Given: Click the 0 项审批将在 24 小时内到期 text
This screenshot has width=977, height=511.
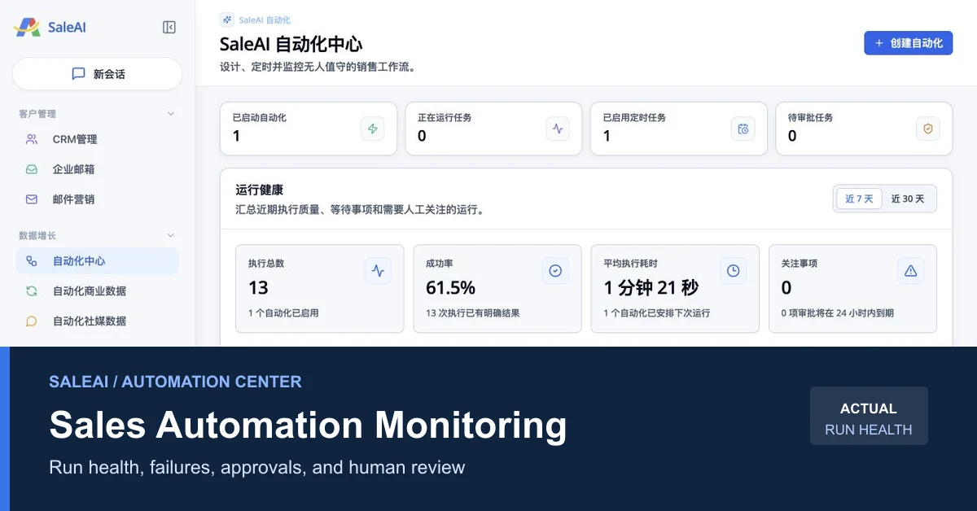Looking at the screenshot, I should (837, 312).
